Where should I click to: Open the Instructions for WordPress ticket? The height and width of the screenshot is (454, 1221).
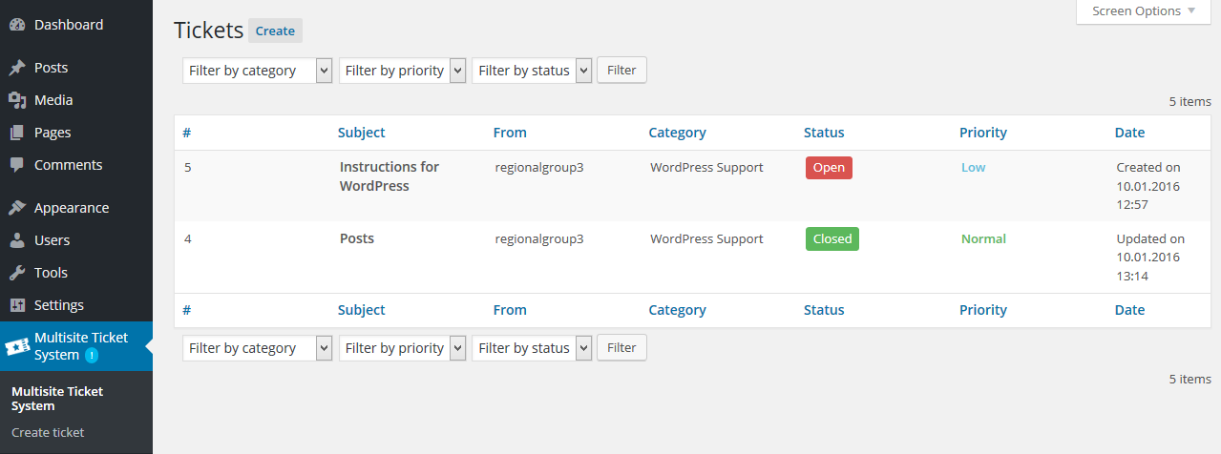[x=389, y=176]
